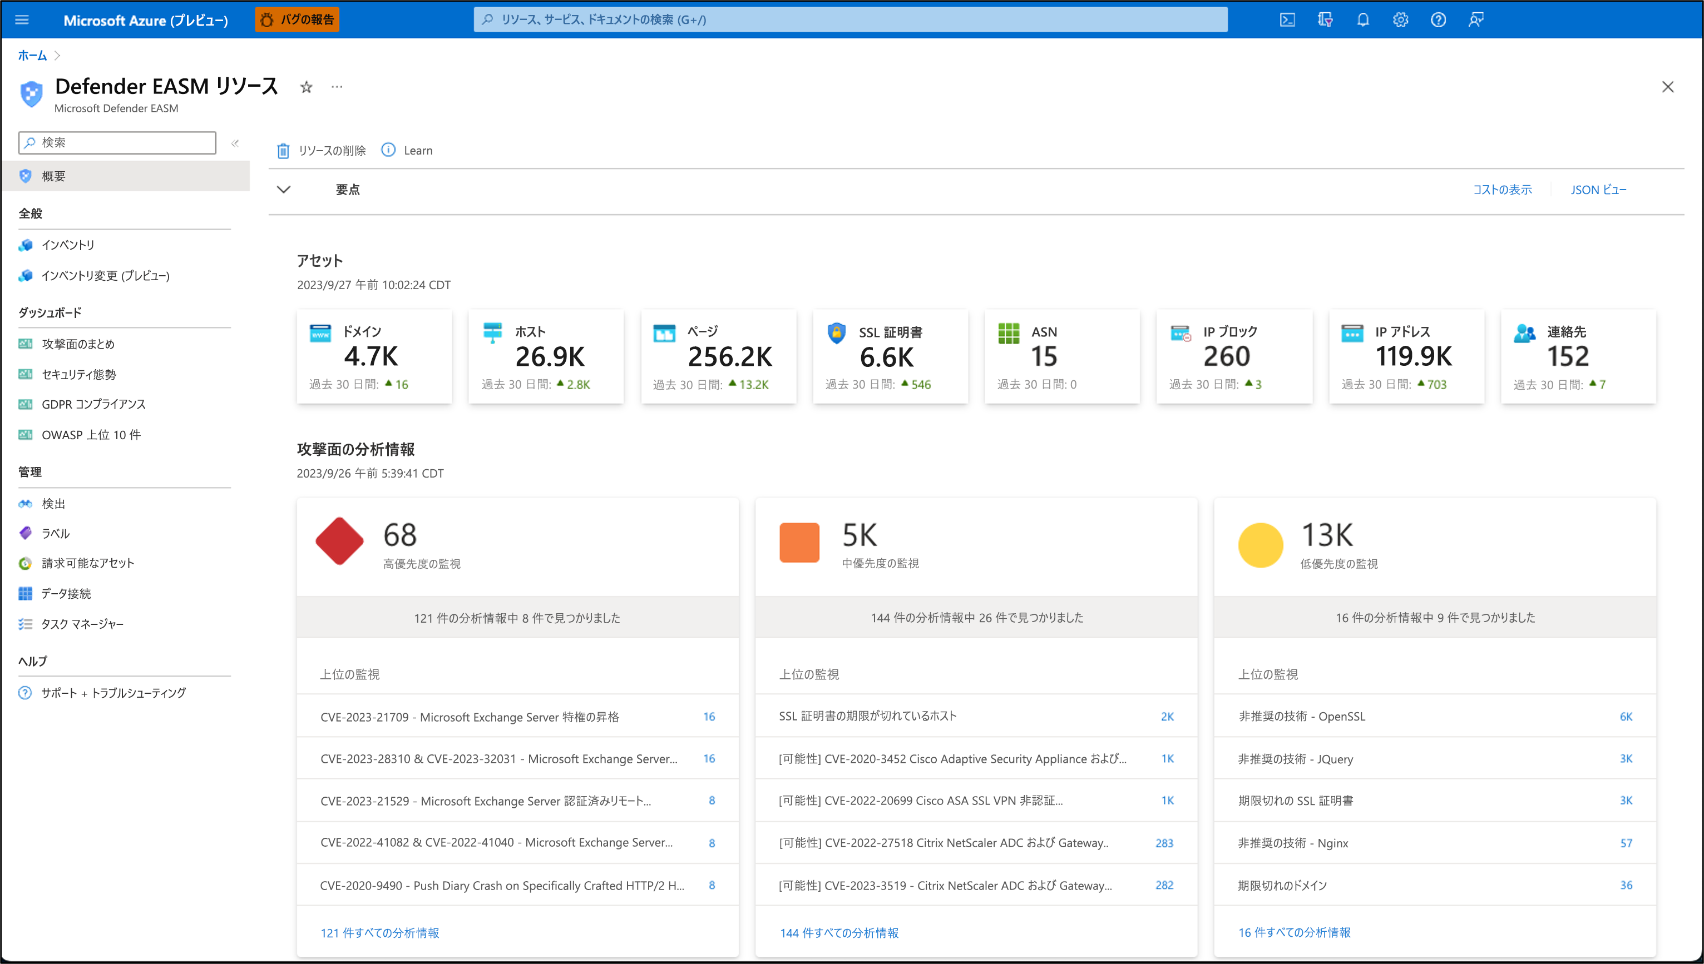This screenshot has width=1704, height=964.
Task: Open CVE-2022-20699 Cisco ASA SSL VPN row
Action: [976, 801]
